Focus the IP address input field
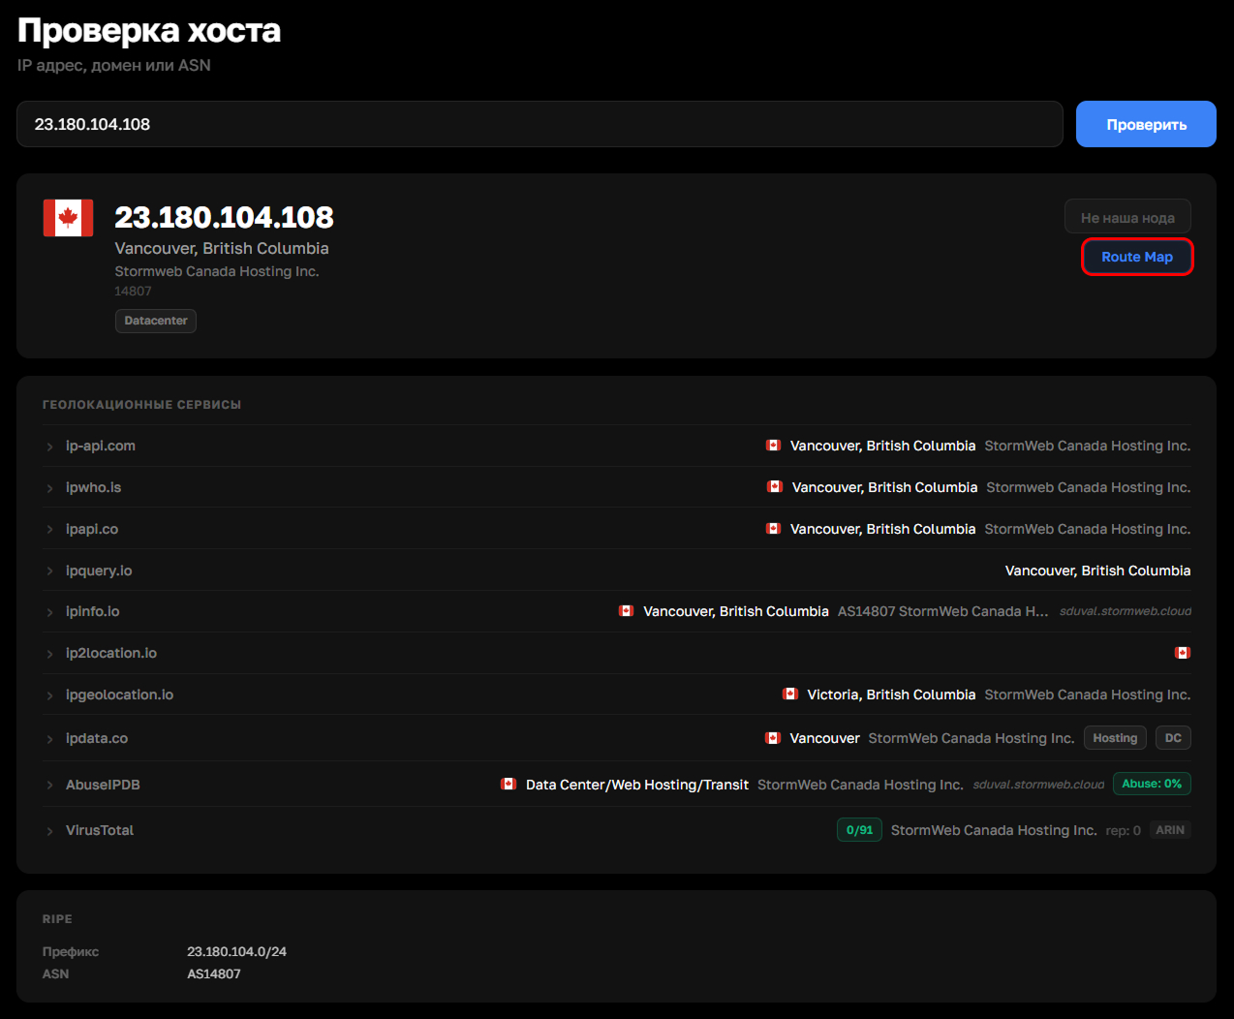1234x1019 pixels. (540, 124)
